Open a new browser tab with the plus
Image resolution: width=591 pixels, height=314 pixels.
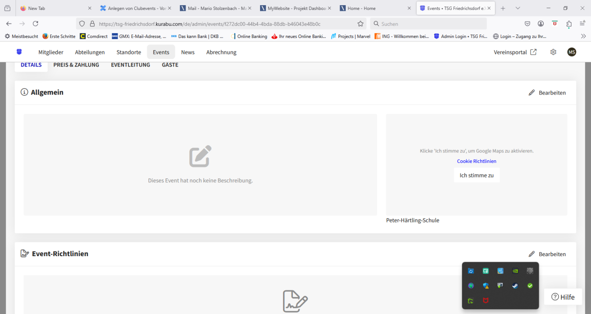point(503,8)
